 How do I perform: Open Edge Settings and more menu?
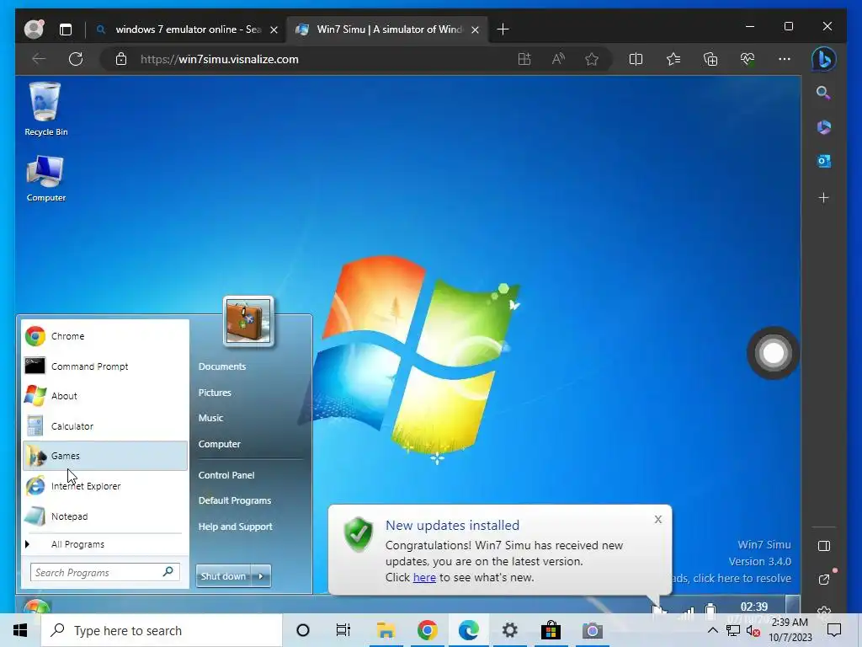pyautogui.click(x=785, y=59)
